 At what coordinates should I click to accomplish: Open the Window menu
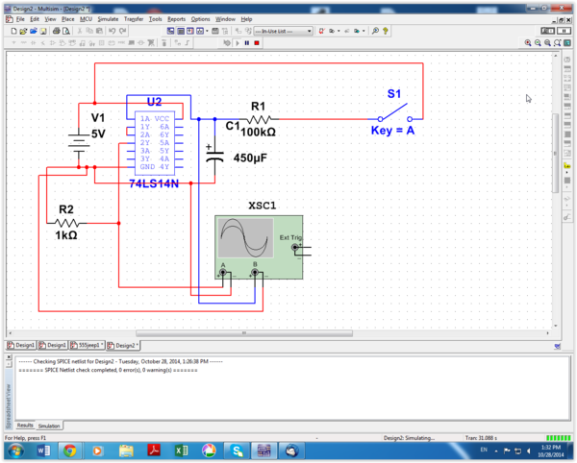click(x=225, y=19)
